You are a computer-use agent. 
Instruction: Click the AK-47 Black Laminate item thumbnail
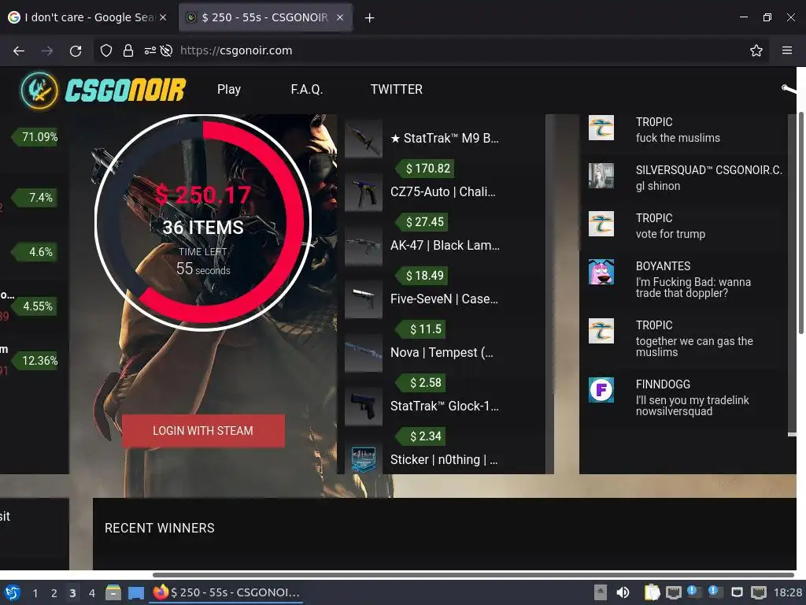(364, 246)
